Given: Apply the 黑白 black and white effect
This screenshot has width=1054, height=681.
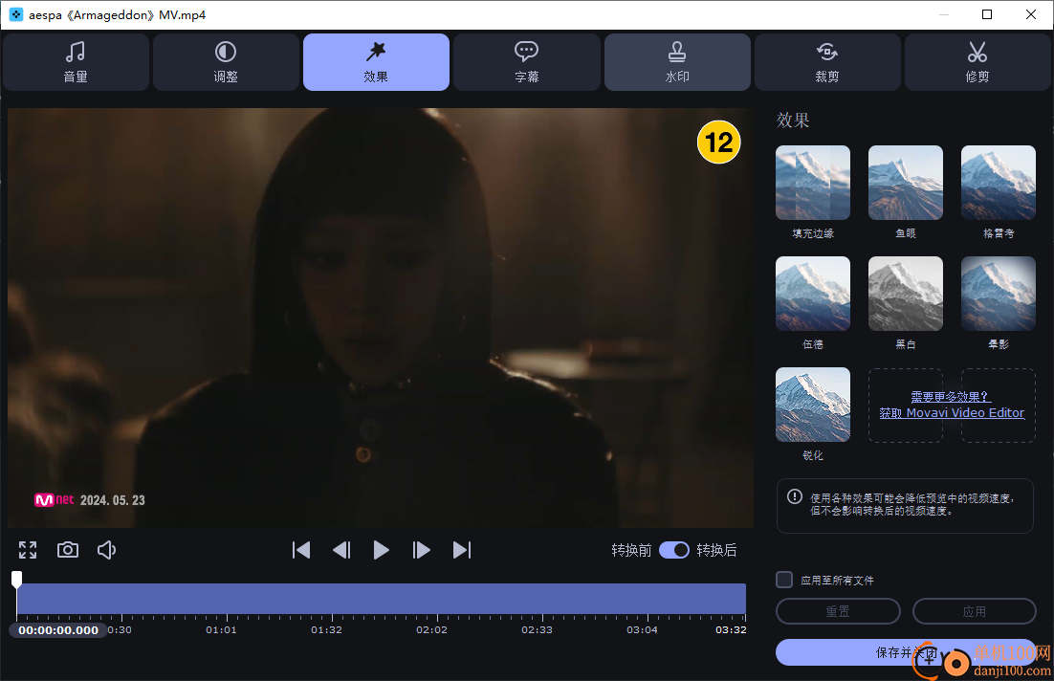Looking at the screenshot, I should pos(906,294).
